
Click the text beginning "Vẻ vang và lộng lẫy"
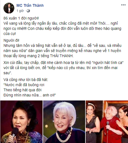coord(62,28)
